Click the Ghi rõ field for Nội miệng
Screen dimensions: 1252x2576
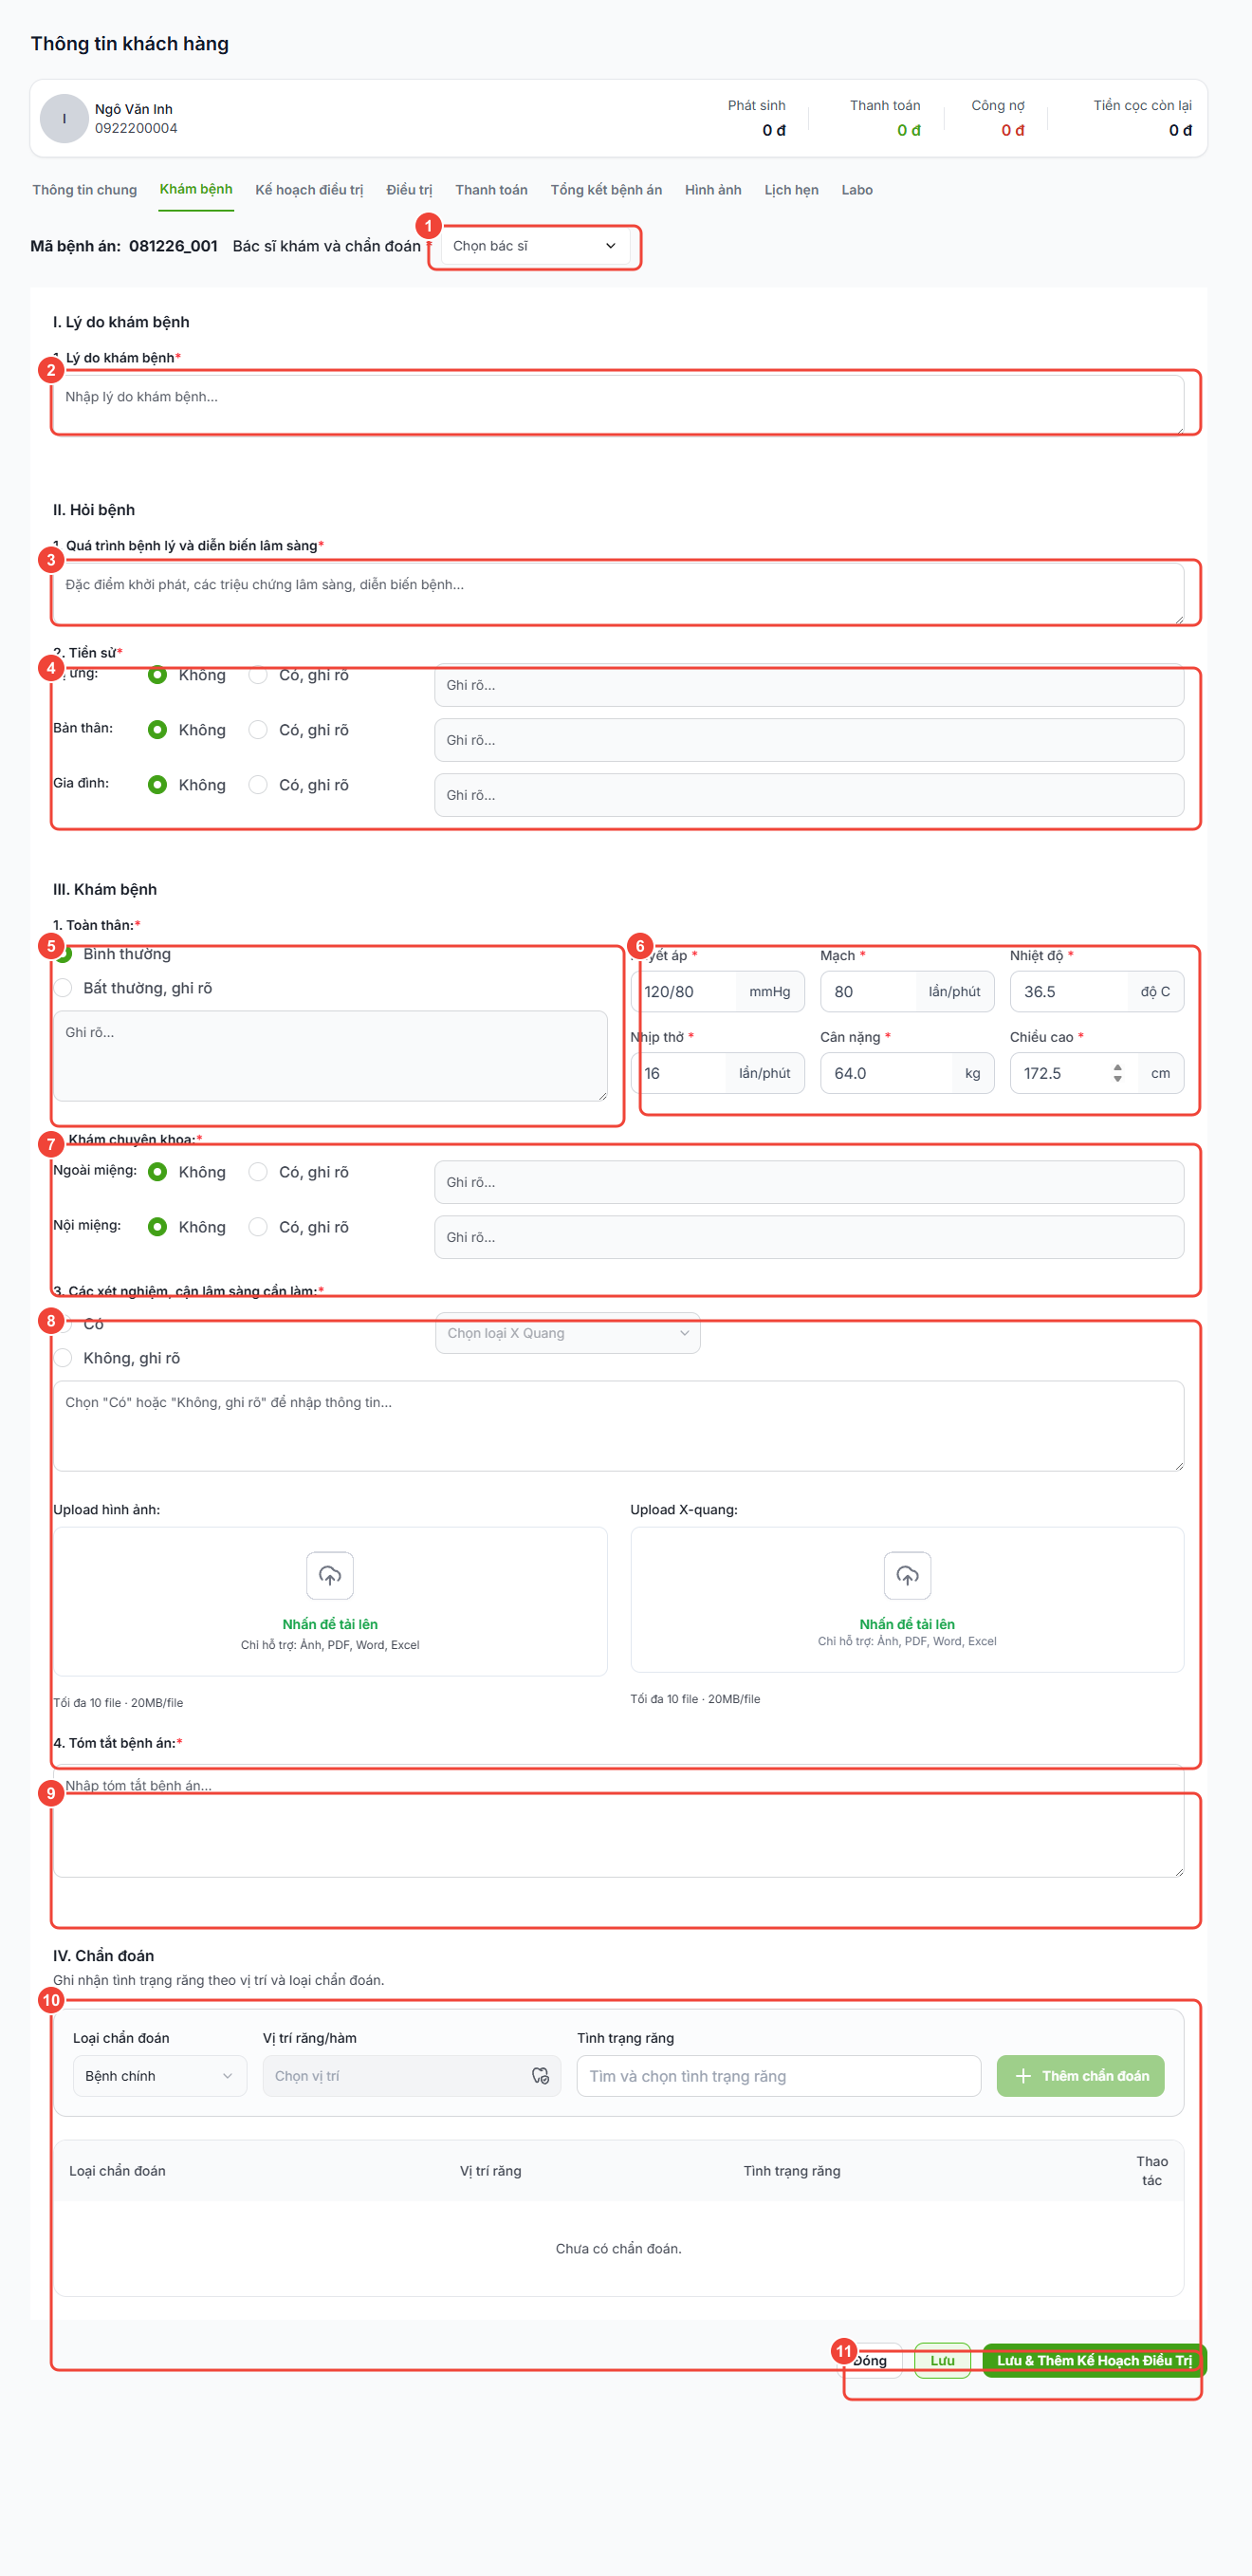pos(809,1237)
